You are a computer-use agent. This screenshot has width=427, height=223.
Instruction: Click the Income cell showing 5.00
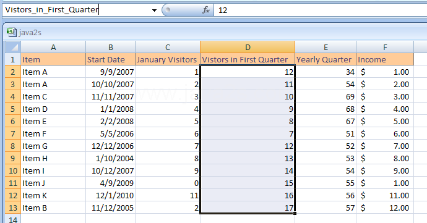pos(385,121)
